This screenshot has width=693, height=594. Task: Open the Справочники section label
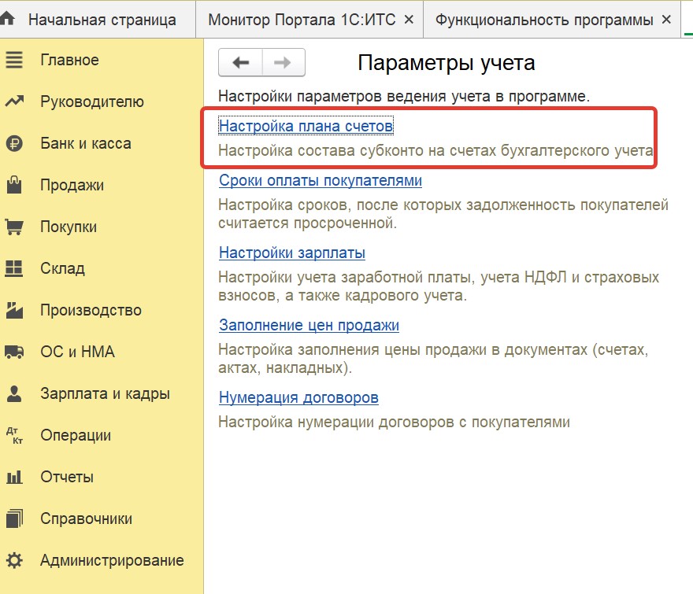[86, 518]
